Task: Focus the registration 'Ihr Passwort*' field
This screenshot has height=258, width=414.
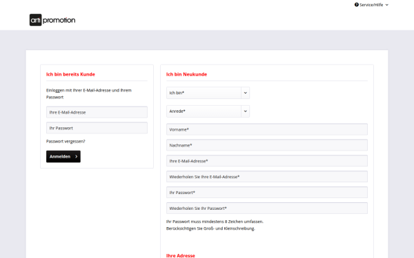Action: [266, 193]
